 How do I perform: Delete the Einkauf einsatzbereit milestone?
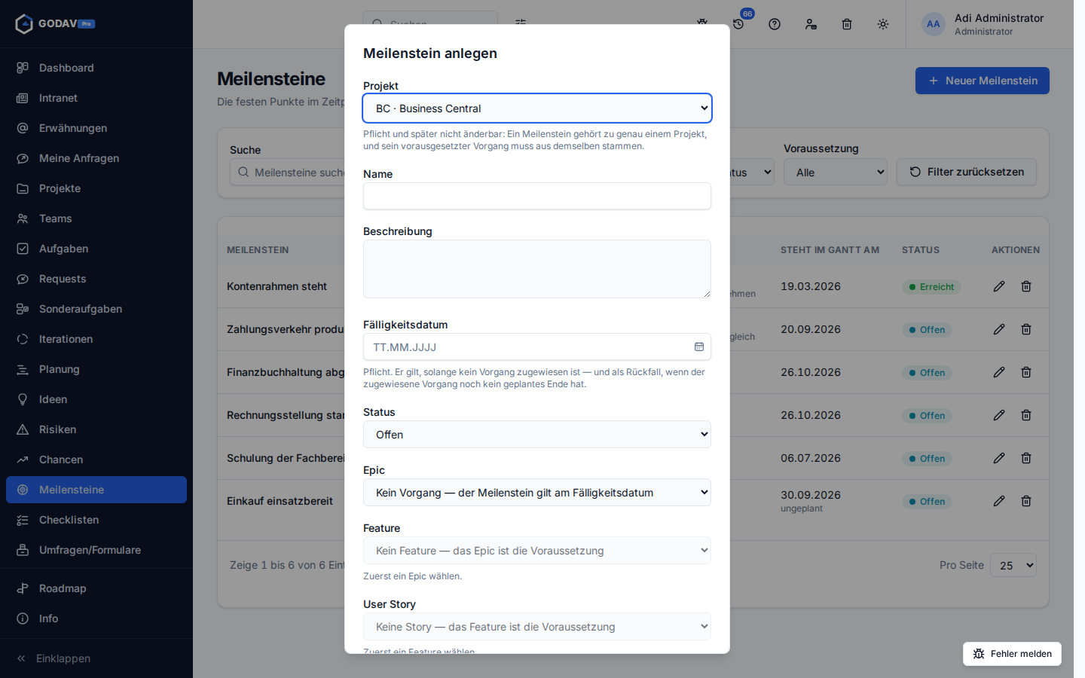point(1026,501)
